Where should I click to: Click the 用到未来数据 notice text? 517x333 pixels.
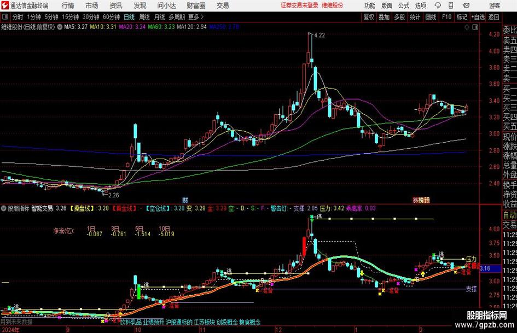coord(16,322)
